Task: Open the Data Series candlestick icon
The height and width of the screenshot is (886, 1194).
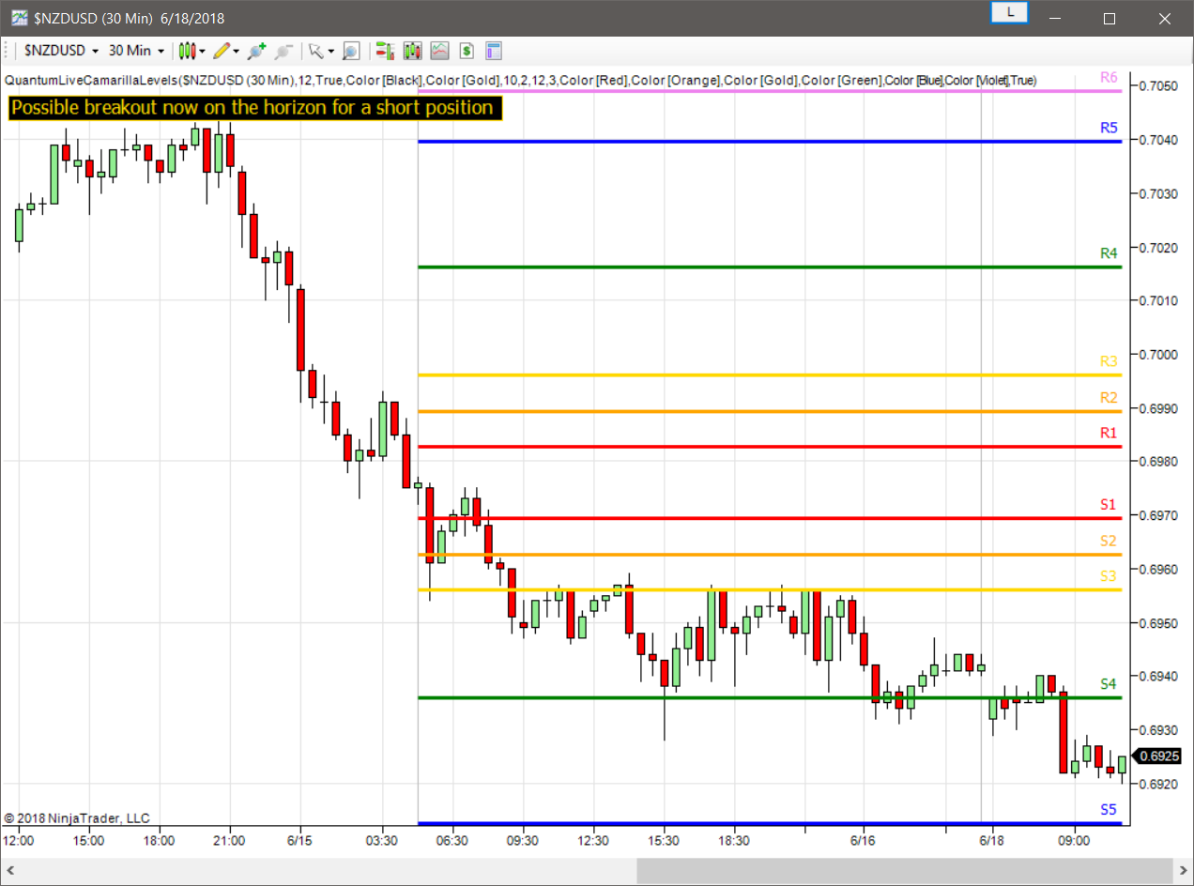Action: [x=412, y=51]
